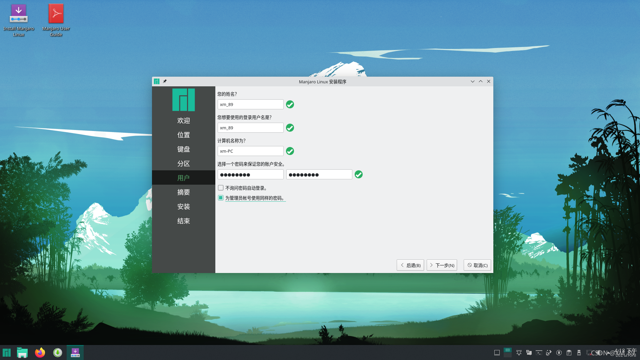Go to 键盘 (Keyboard) step in sidebar

pyautogui.click(x=184, y=149)
